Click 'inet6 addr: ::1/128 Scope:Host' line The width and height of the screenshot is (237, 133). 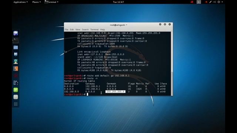pos(97,57)
